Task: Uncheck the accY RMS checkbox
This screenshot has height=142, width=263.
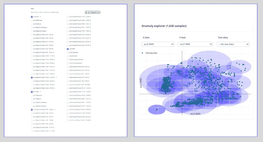Action: coord(32,92)
